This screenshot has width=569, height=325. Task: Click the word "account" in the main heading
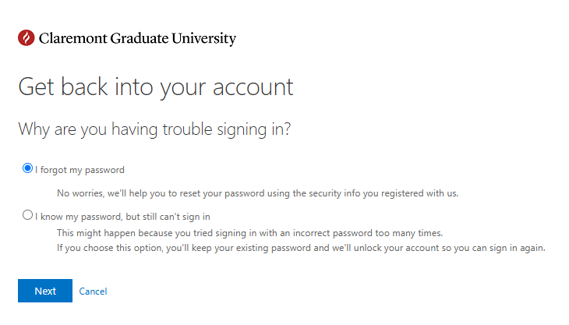pos(253,87)
